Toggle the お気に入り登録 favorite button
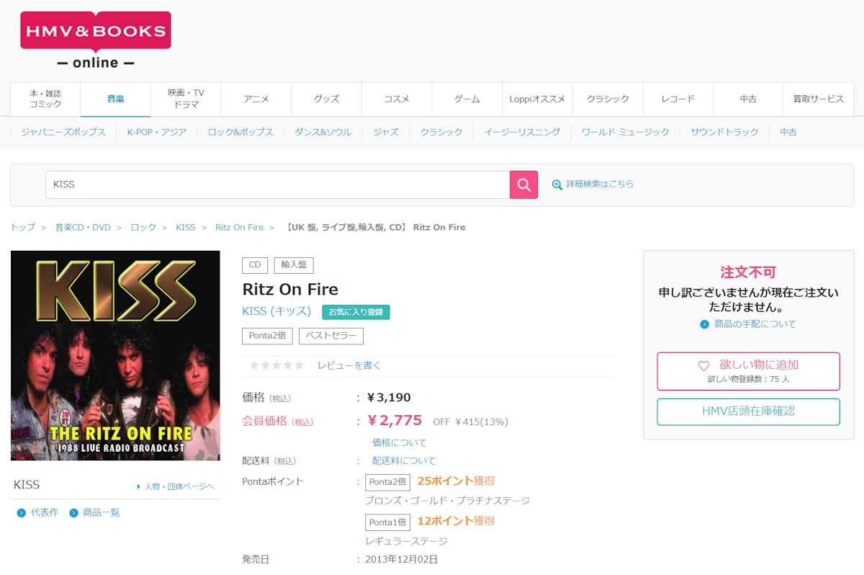 [x=356, y=312]
